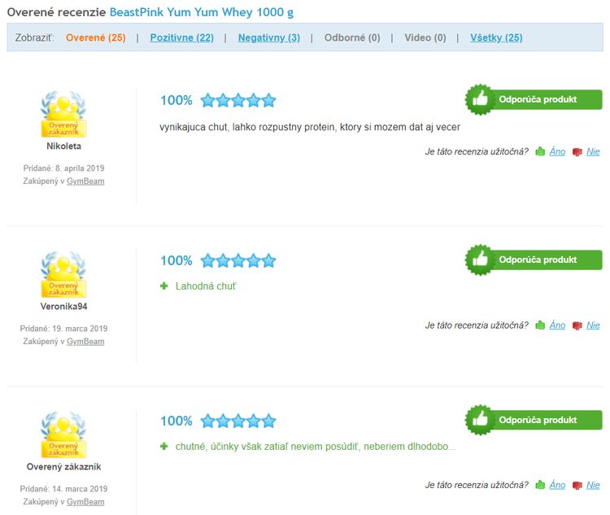Click red thumbs-down icon for Veronika94's review
The height and width of the screenshot is (515, 610).
[577, 325]
